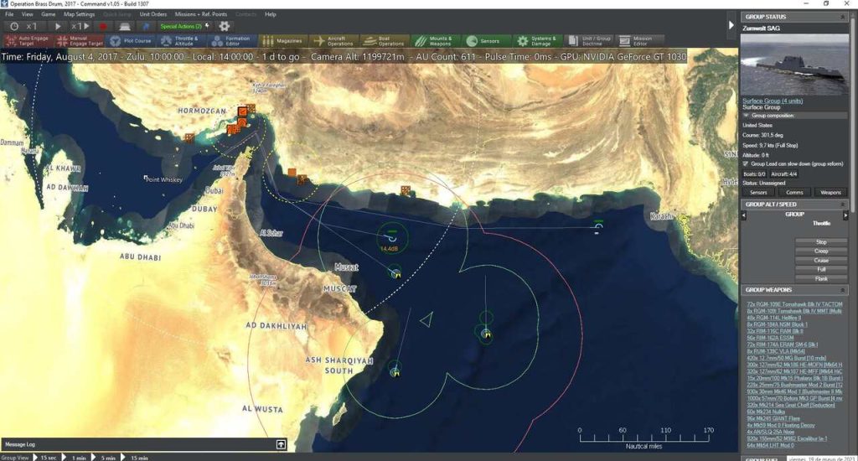Open 56x RIM-162A ESSM link
Image resolution: width=858 pixels, height=461 pixels.
click(x=771, y=338)
